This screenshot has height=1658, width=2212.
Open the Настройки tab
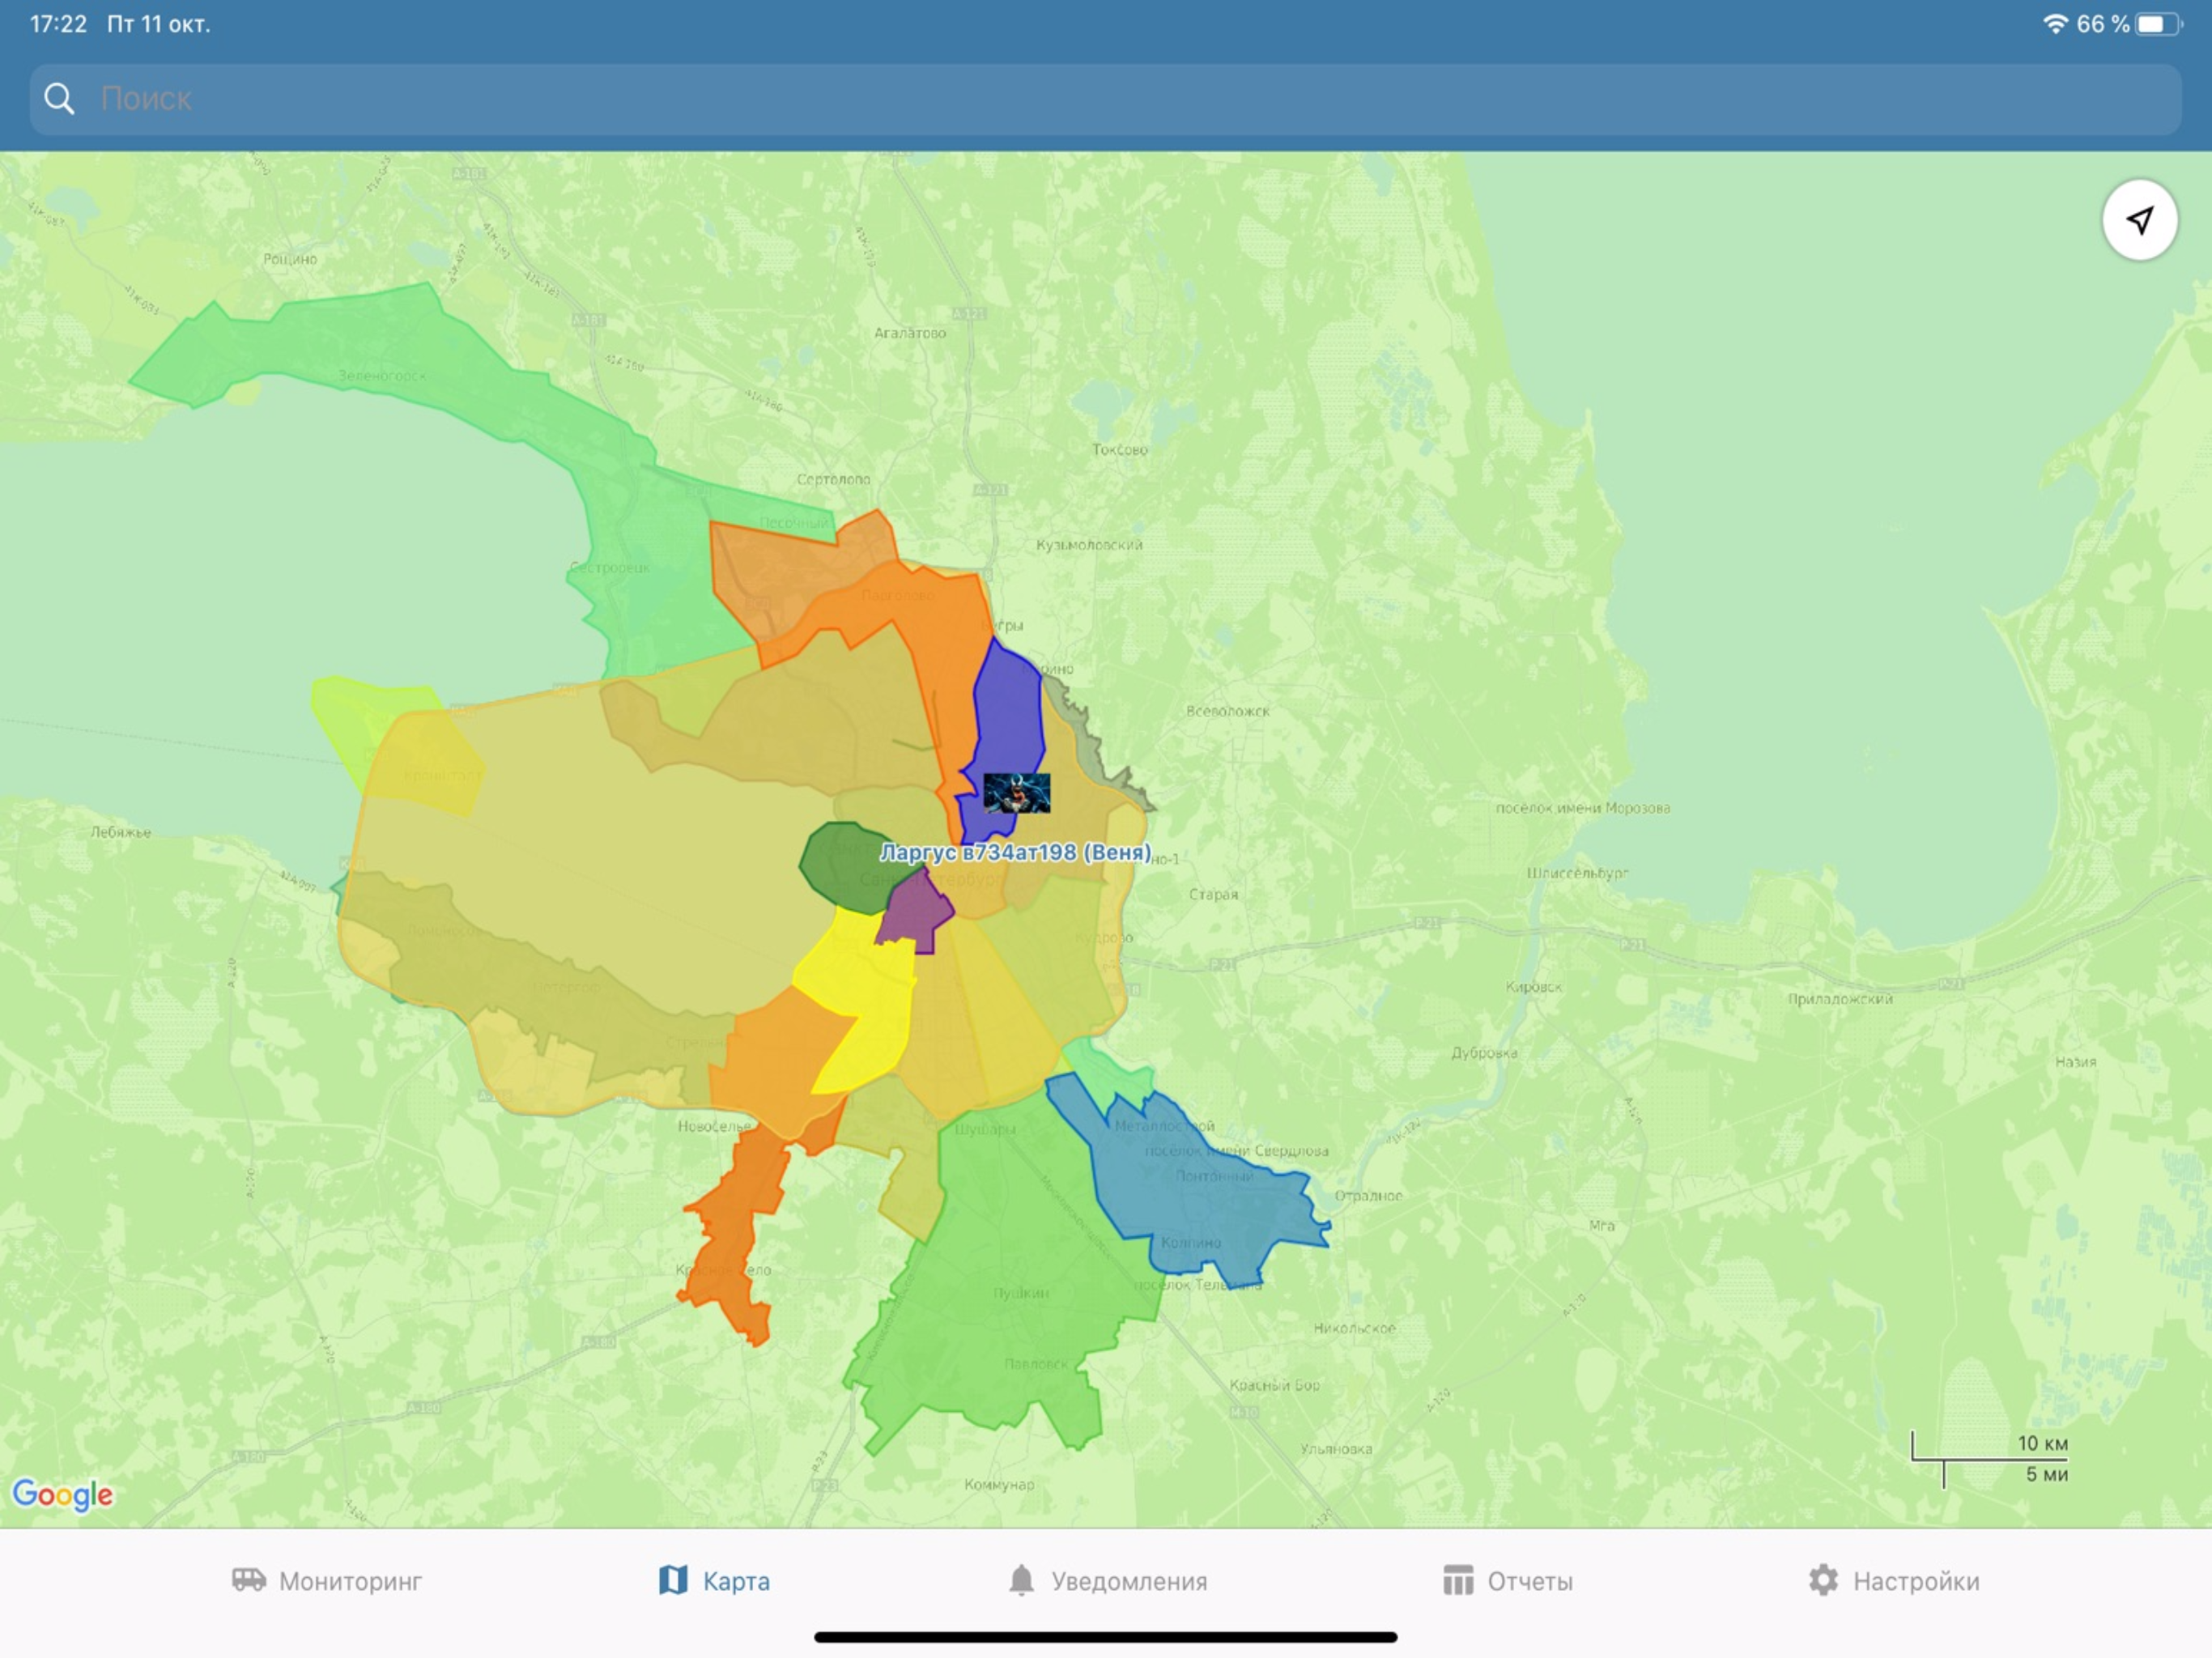(1893, 1581)
